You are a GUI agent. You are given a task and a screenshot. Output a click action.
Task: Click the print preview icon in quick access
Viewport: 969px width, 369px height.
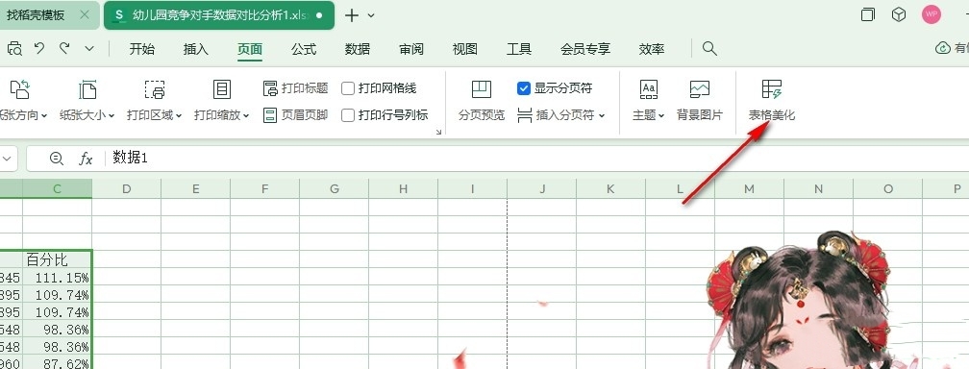tap(14, 49)
